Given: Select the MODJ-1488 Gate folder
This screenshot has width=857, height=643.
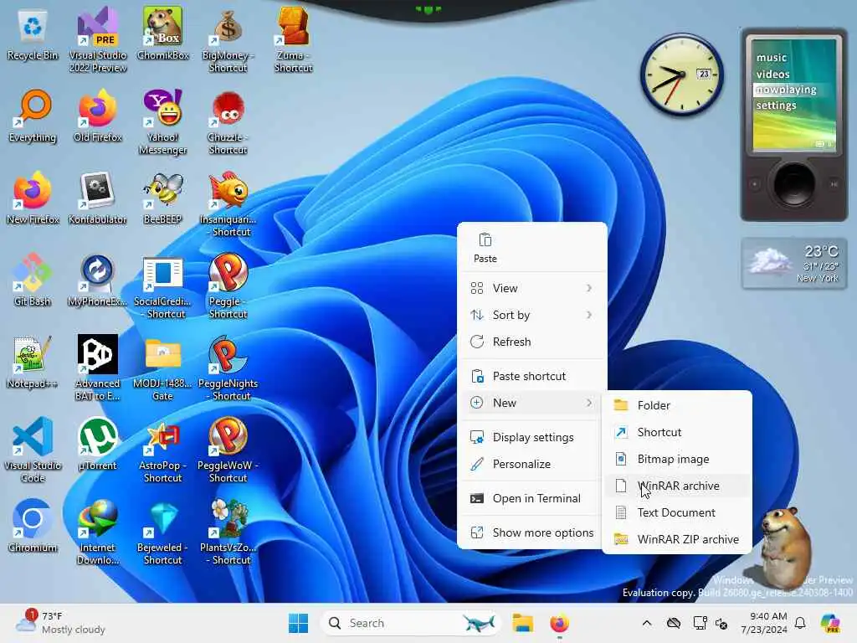Looking at the screenshot, I should pyautogui.click(x=163, y=368).
